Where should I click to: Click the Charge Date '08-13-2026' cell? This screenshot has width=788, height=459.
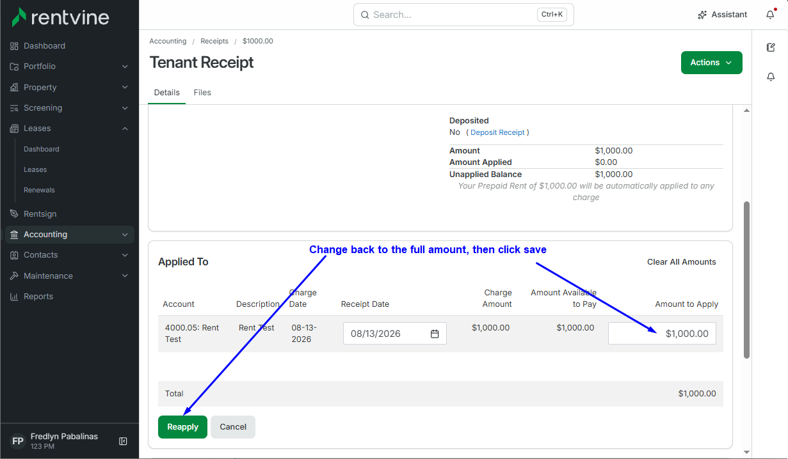point(304,334)
